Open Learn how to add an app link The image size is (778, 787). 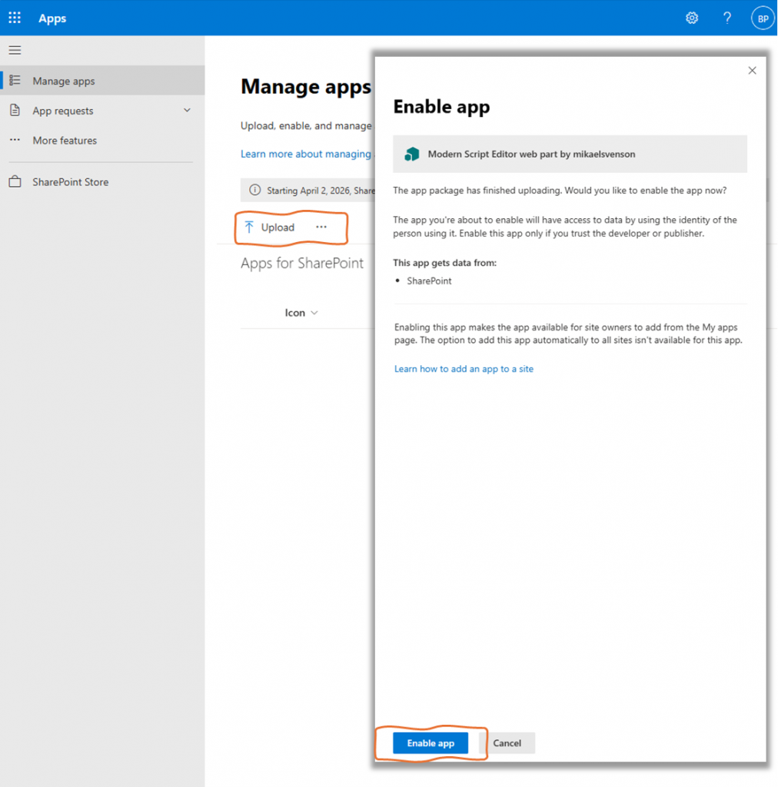tap(464, 369)
